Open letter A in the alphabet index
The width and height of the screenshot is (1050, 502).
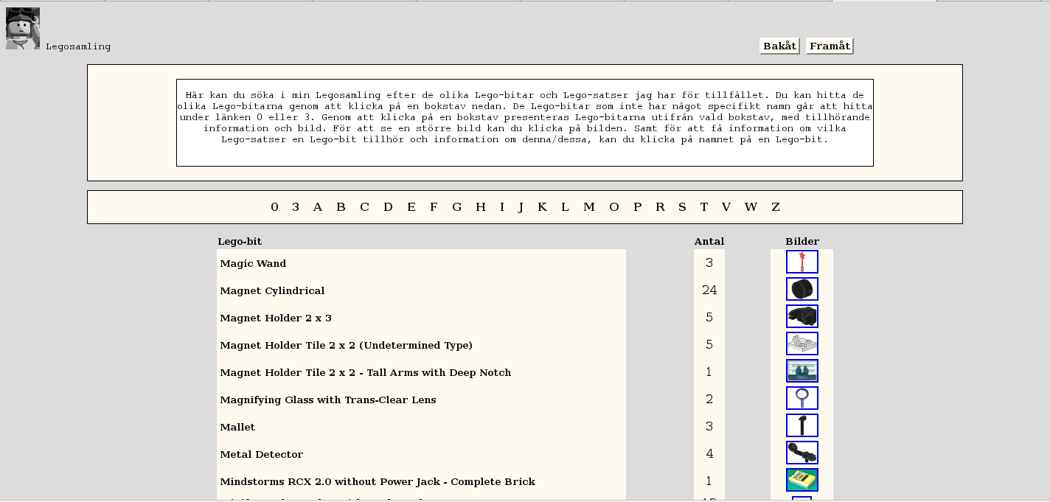tap(318, 207)
